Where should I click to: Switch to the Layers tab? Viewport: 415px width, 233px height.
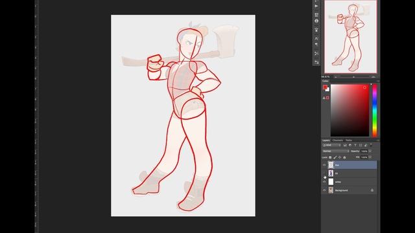[x=326, y=140]
